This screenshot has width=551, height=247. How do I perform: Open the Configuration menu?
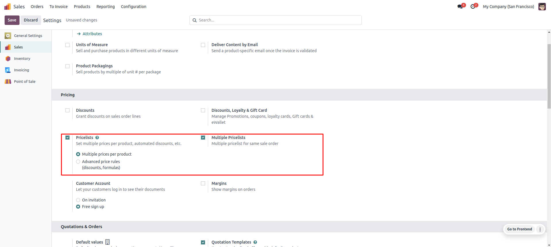(x=133, y=7)
